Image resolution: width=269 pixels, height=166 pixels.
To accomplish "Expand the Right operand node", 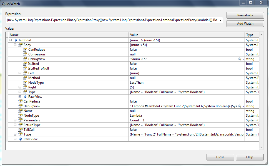I will point(19,87).
